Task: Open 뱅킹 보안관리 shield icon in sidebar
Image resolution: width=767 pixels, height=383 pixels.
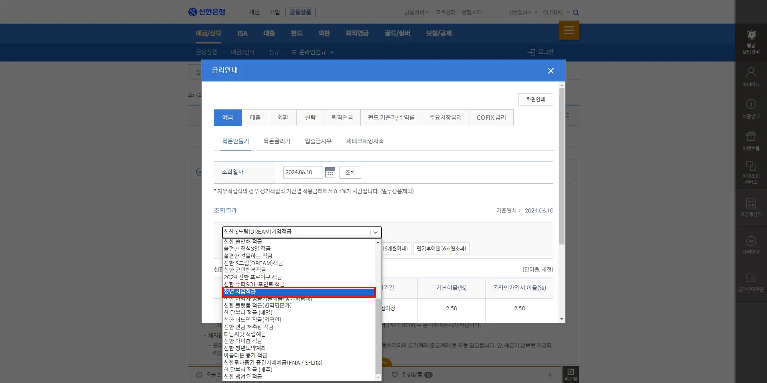Action: [751, 42]
